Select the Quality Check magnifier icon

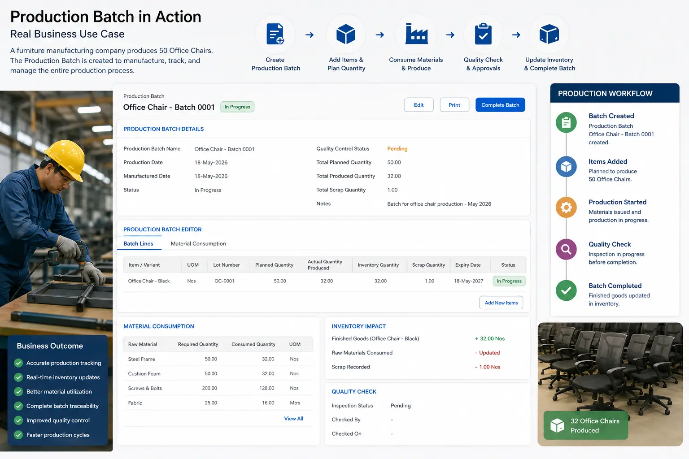(x=566, y=249)
